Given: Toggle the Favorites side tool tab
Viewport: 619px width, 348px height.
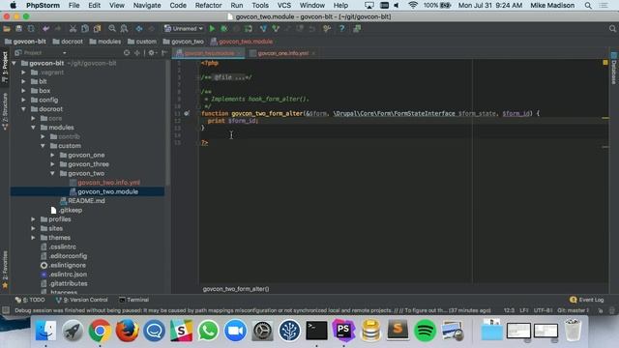Looking at the screenshot, I should click(x=5, y=270).
